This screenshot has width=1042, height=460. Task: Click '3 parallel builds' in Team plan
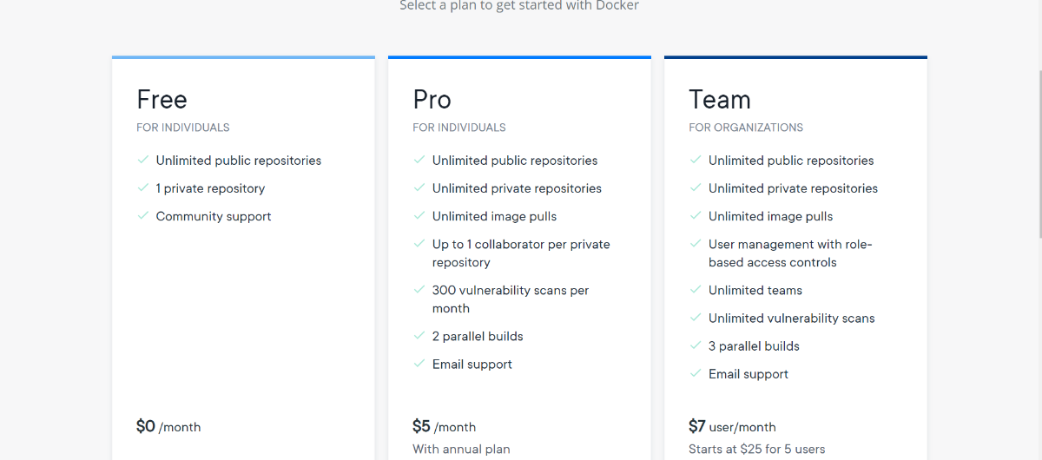point(754,346)
